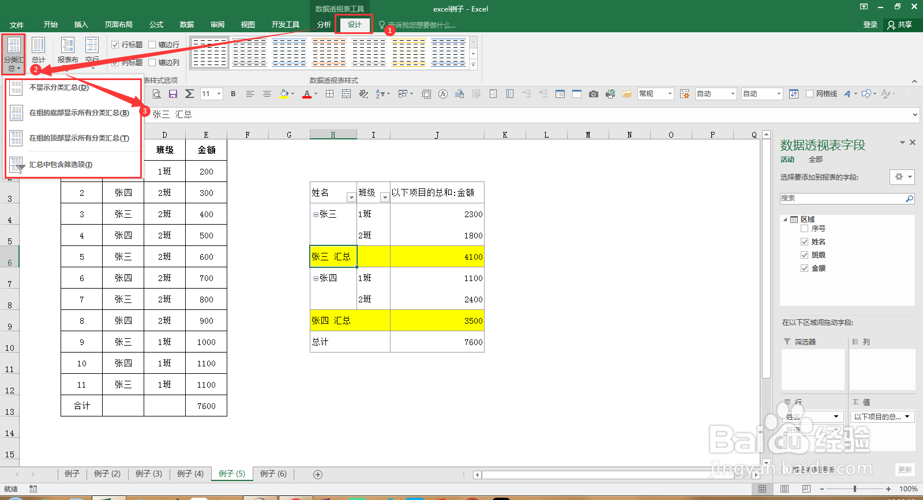This screenshot has width=923, height=500.
Task: Apply red font color A swatch
Action: 307,94
